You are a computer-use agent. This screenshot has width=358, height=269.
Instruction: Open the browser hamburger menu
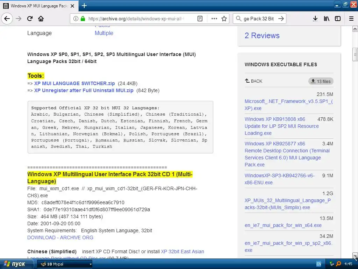point(351,19)
